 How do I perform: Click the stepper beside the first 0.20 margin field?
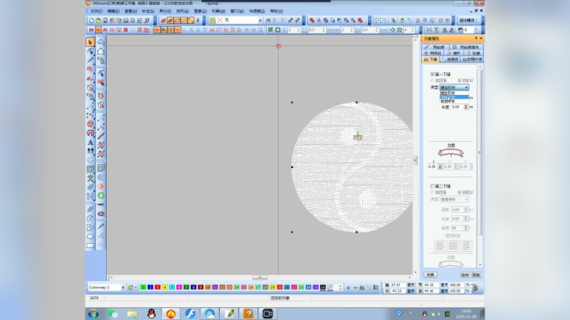coord(440,166)
